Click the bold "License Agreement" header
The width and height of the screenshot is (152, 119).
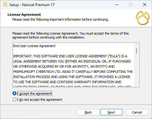[x=24, y=15]
